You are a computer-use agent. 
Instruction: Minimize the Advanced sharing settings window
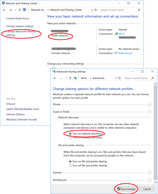[133, 72]
